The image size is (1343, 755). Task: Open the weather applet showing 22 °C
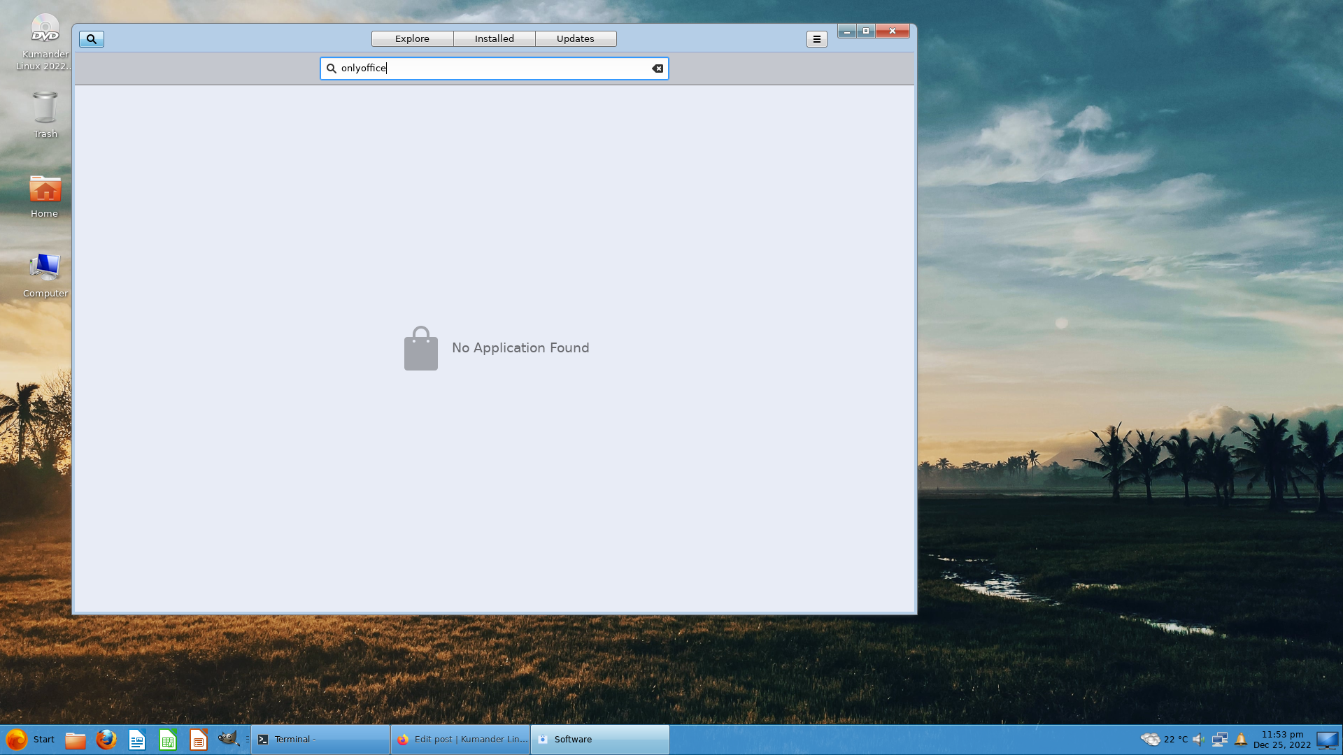[x=1164, y=740]
